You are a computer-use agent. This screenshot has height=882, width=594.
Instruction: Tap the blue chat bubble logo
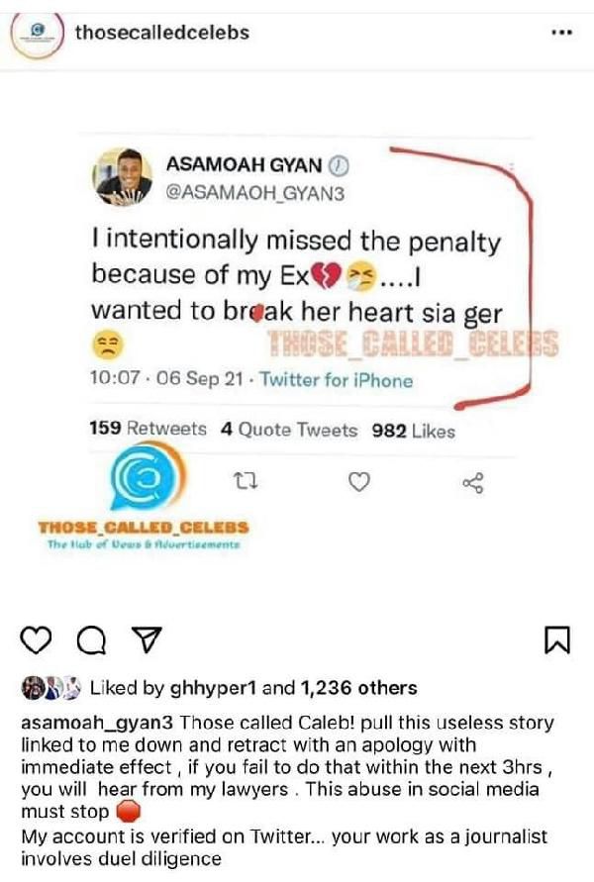coord(147,476)
